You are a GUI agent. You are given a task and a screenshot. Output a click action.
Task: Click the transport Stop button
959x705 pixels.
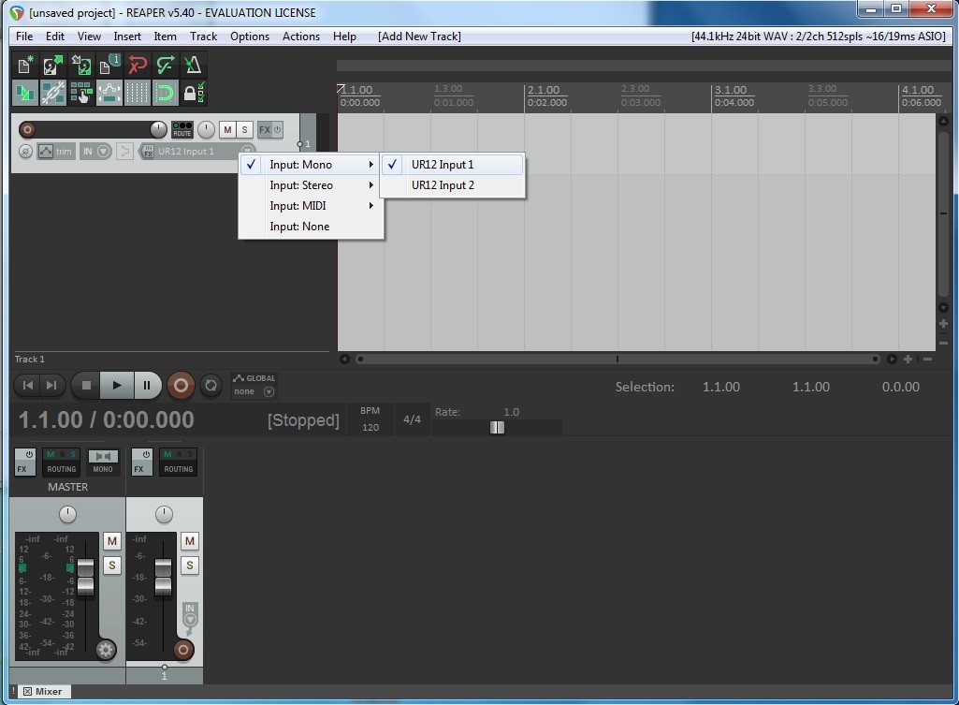(86, 386)
